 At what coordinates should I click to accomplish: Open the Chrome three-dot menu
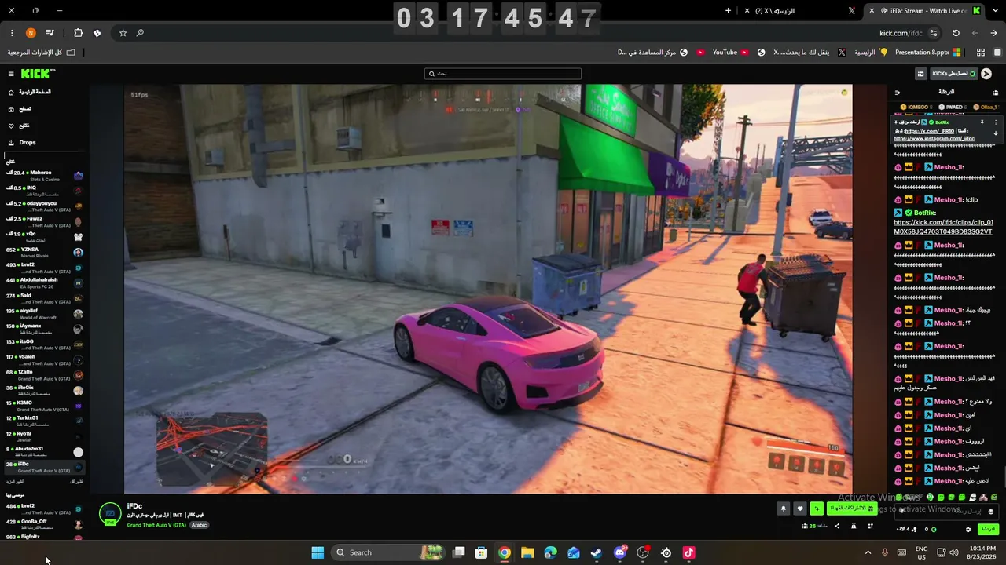[x=12, y=33]
